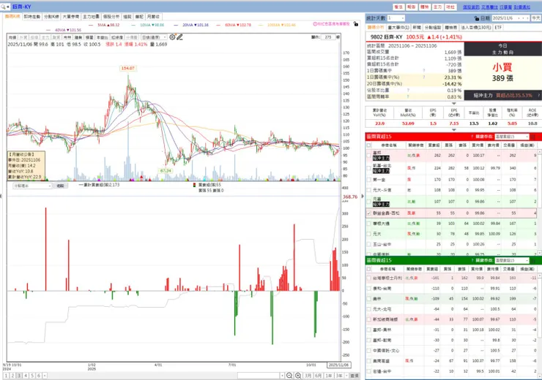Click the 100MA legend line marker
The height and width of the screenshot is (380, 542).
click(261, 25)
